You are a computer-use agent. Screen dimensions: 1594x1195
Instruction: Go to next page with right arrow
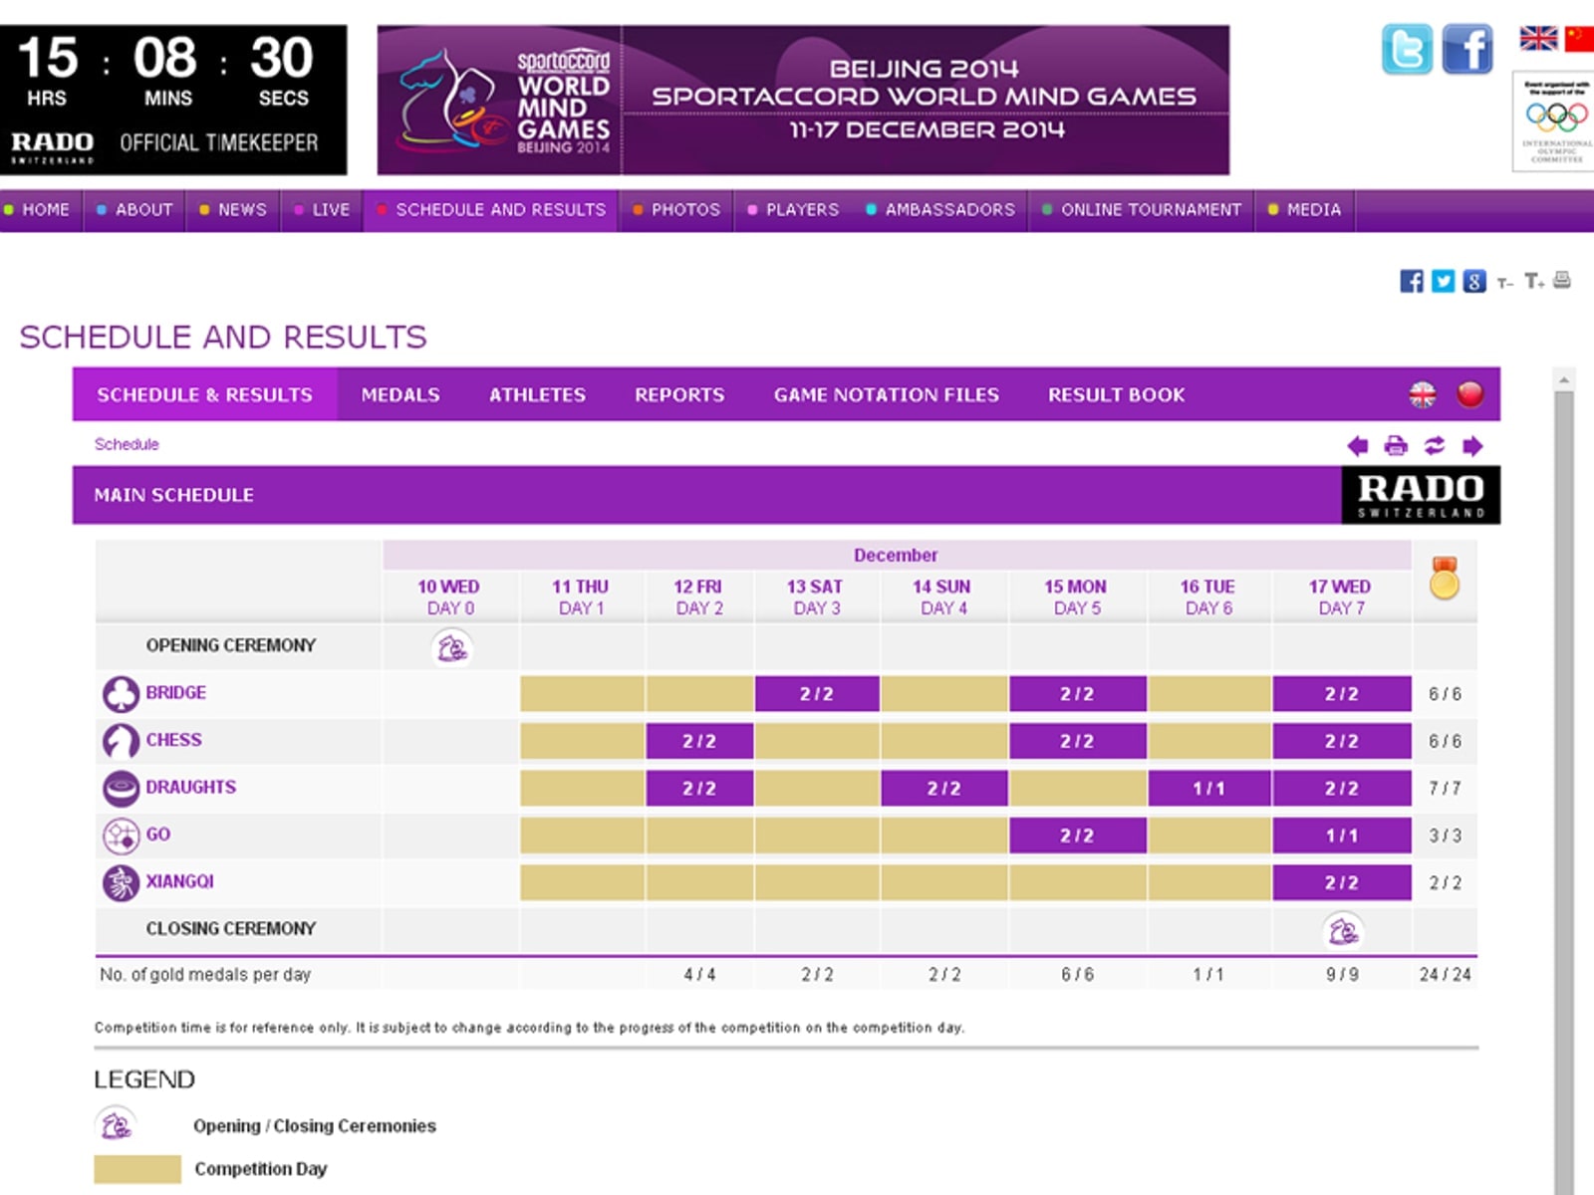(1472, 445)
